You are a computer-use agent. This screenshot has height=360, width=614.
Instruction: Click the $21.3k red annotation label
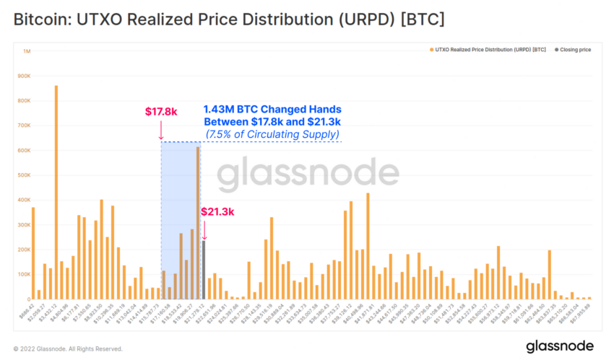(217, 212)
